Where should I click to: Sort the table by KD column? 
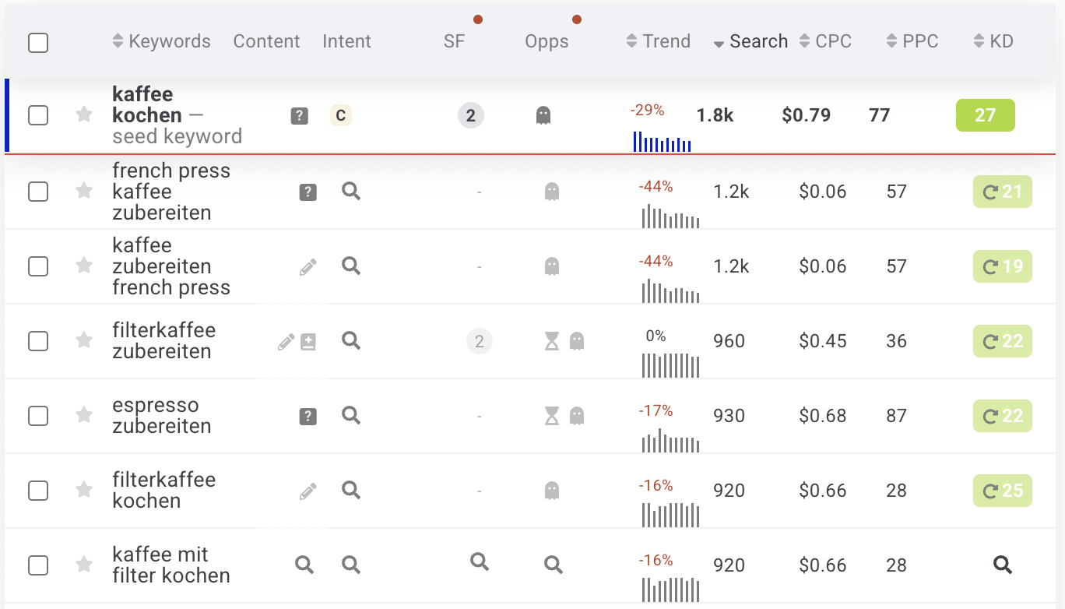click(x=993, y=41)
